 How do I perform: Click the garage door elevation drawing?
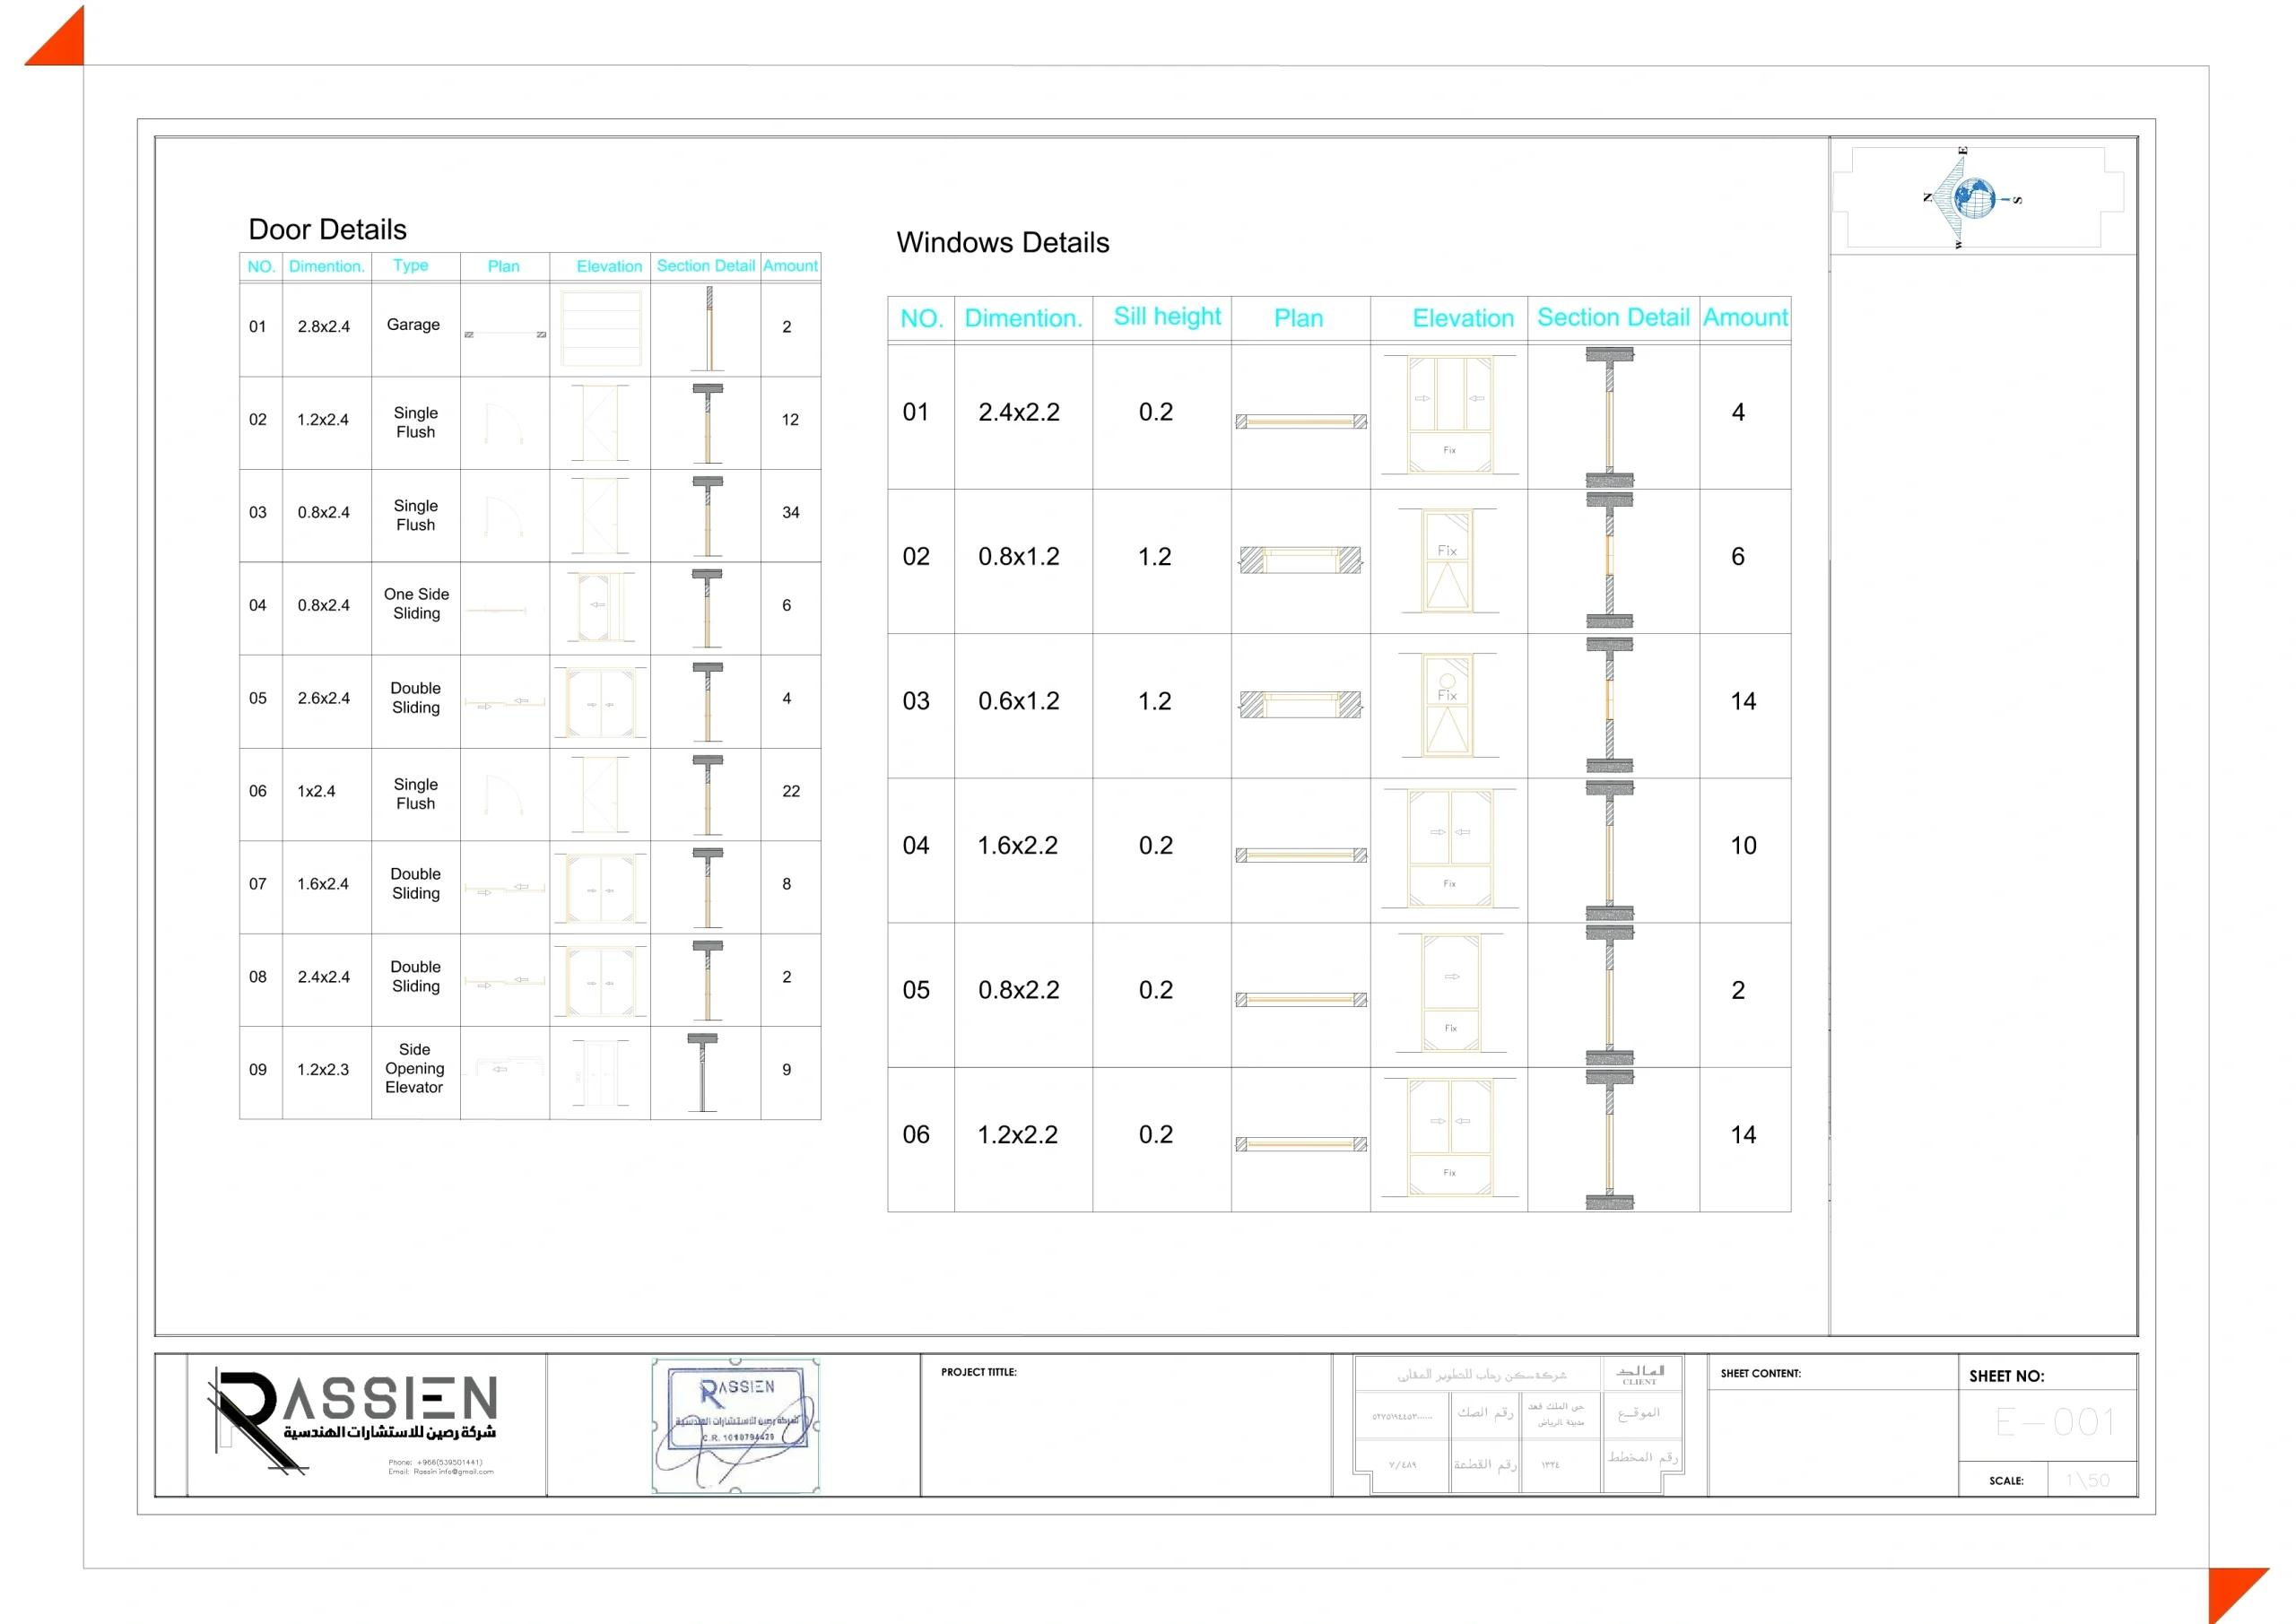click(x=600, y=329)
